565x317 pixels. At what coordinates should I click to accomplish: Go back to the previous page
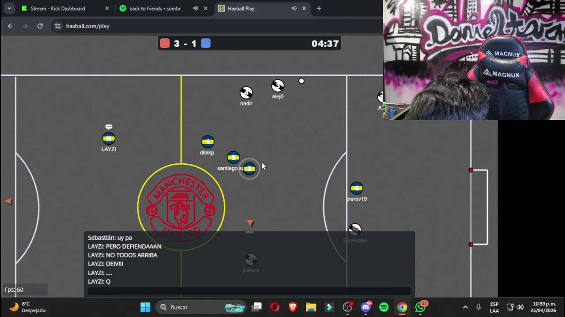[10, 26]
